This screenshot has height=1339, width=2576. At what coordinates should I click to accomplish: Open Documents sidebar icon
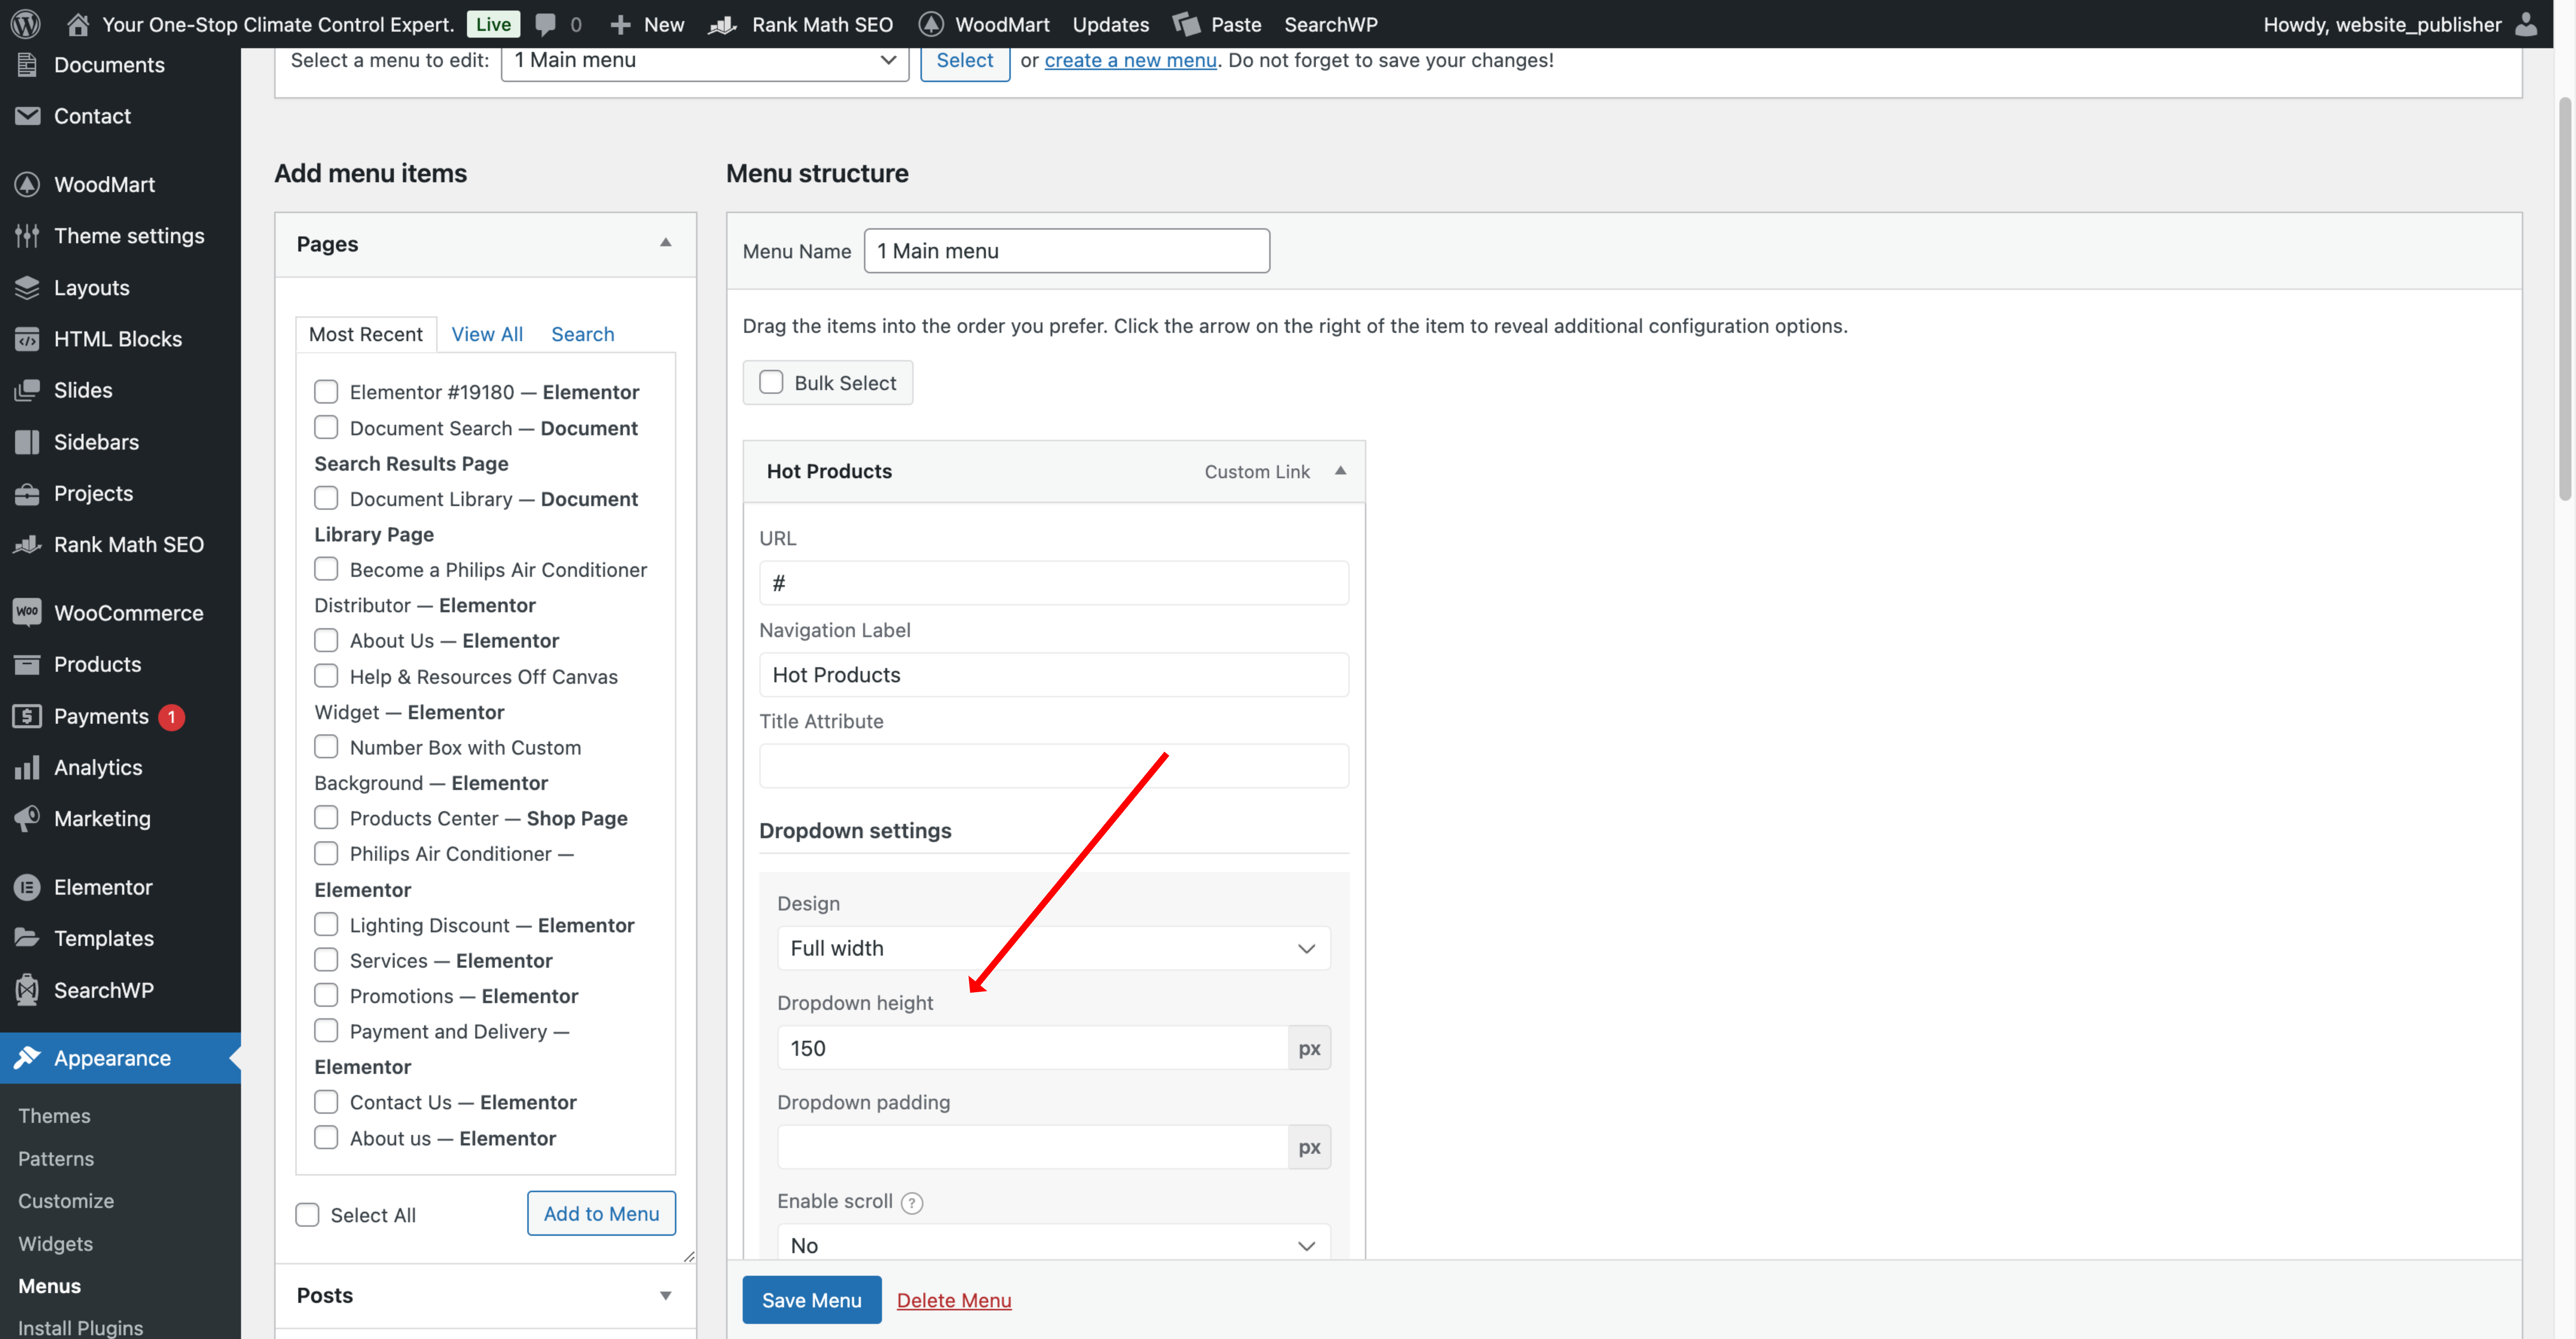pos(27,65)
